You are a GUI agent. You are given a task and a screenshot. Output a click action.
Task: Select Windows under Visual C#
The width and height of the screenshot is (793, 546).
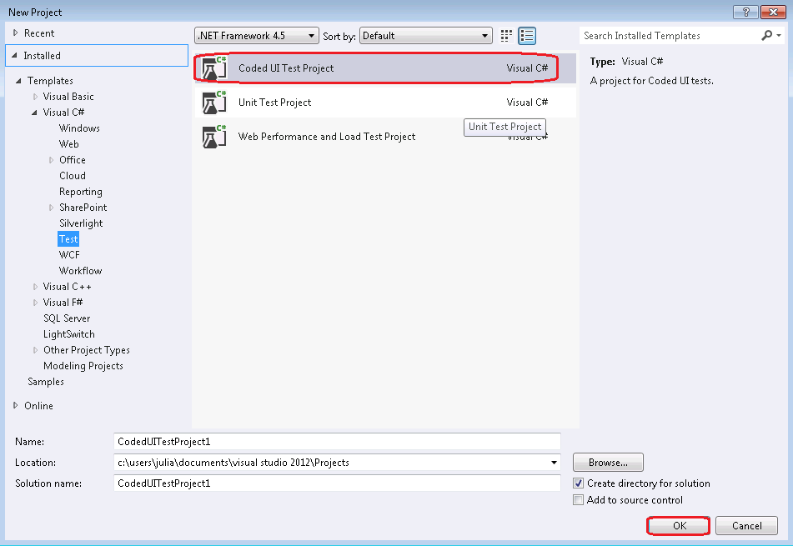79,128
